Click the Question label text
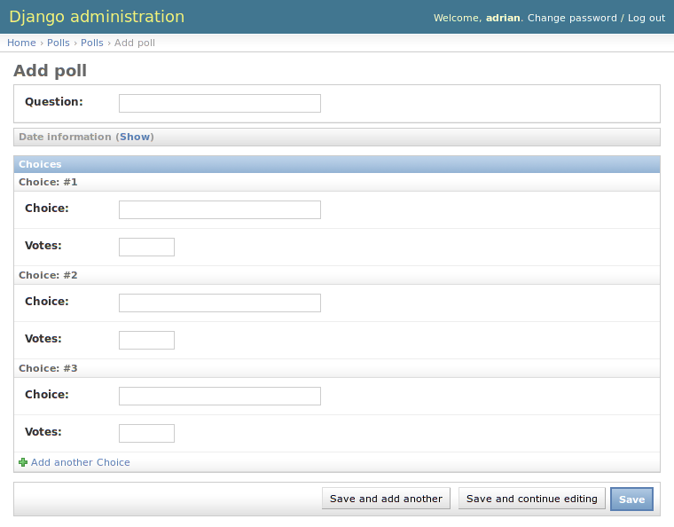The height and width of the screenshot is (527, 674). click(53, 102)
